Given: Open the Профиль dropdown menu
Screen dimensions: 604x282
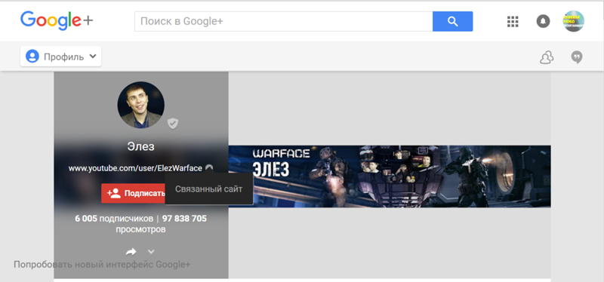Looking at the screenshot, I should click(61, 57).
